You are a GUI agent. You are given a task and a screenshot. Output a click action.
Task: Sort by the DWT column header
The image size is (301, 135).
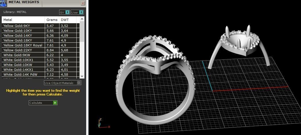(67, 20)
